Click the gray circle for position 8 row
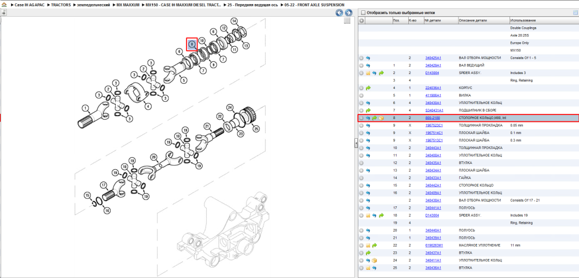Screen dimensions: 579x278 tap(361, 118)
